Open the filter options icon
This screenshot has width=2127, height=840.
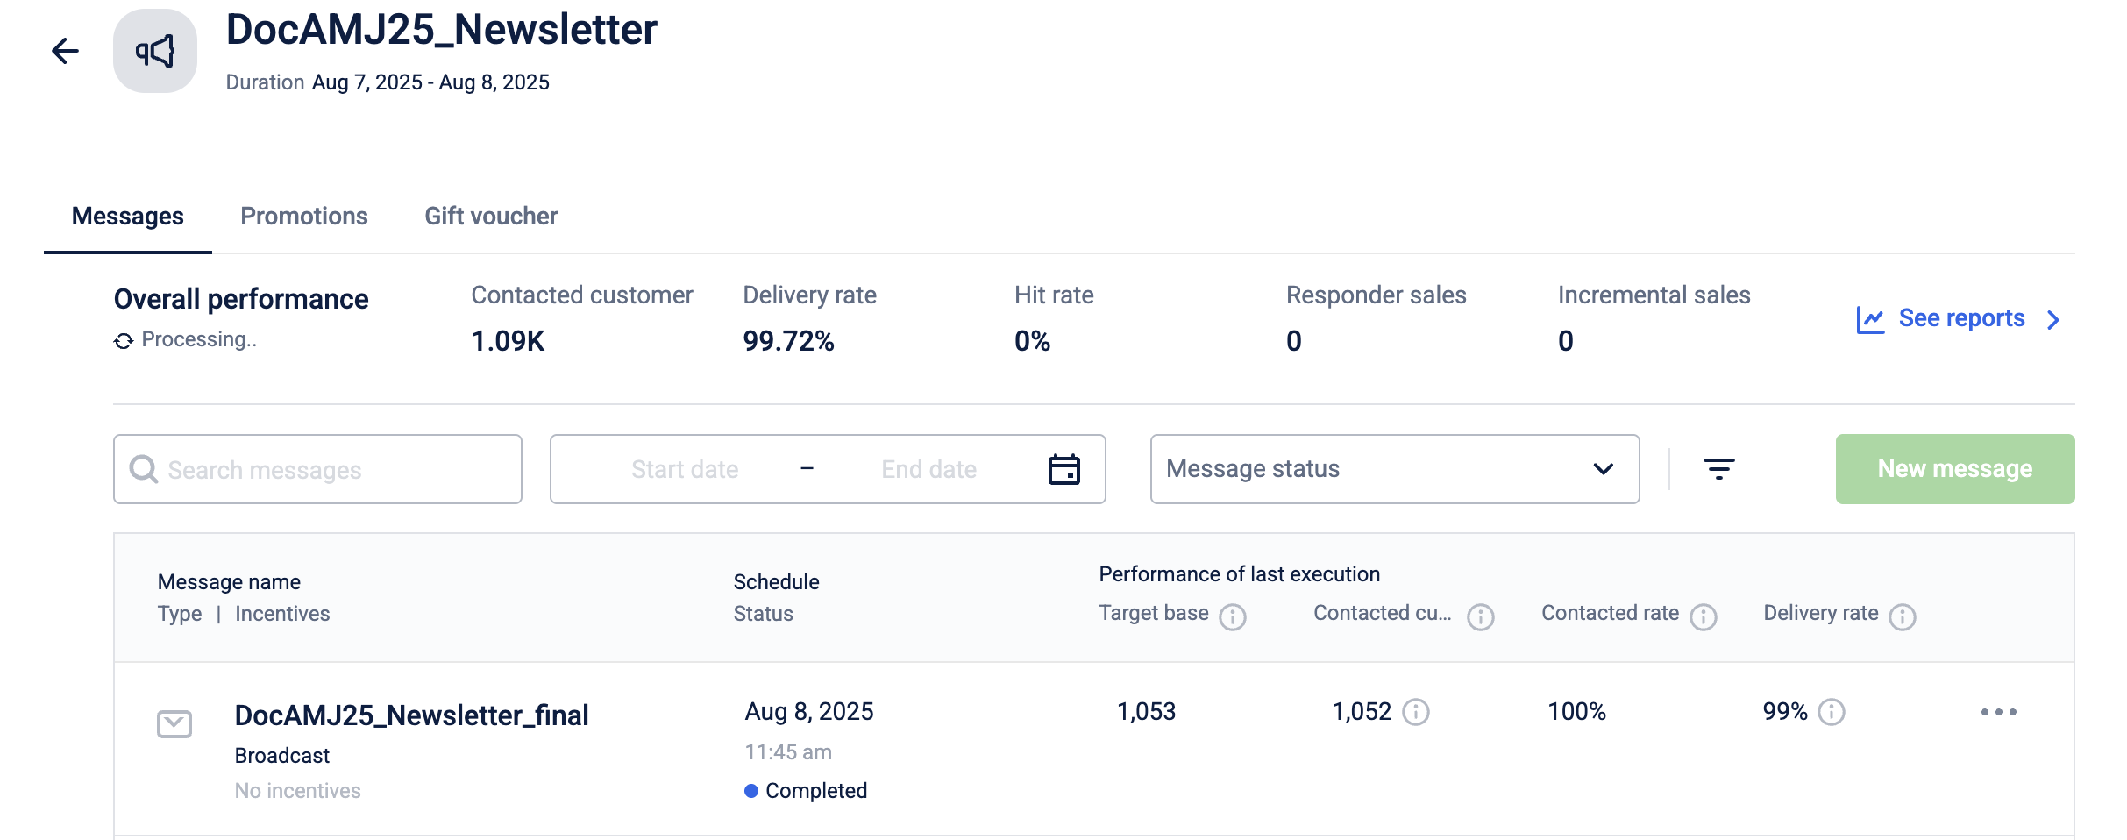pyautogui.click(x=1718, y=469)
